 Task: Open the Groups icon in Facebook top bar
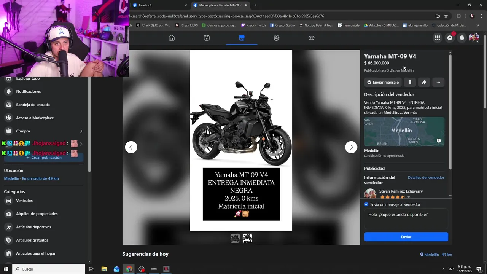(277, 38)
